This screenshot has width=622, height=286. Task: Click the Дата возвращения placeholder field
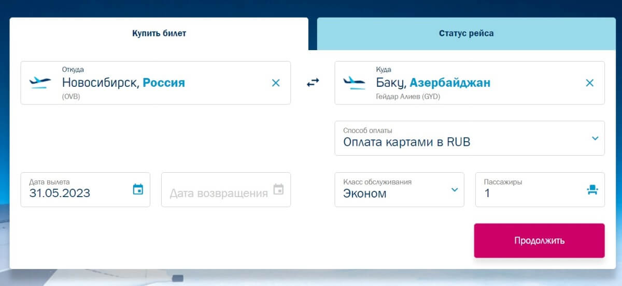point(226,190)
